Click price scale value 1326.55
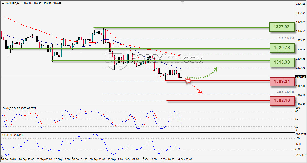307x163 pixels. (301, 31)
